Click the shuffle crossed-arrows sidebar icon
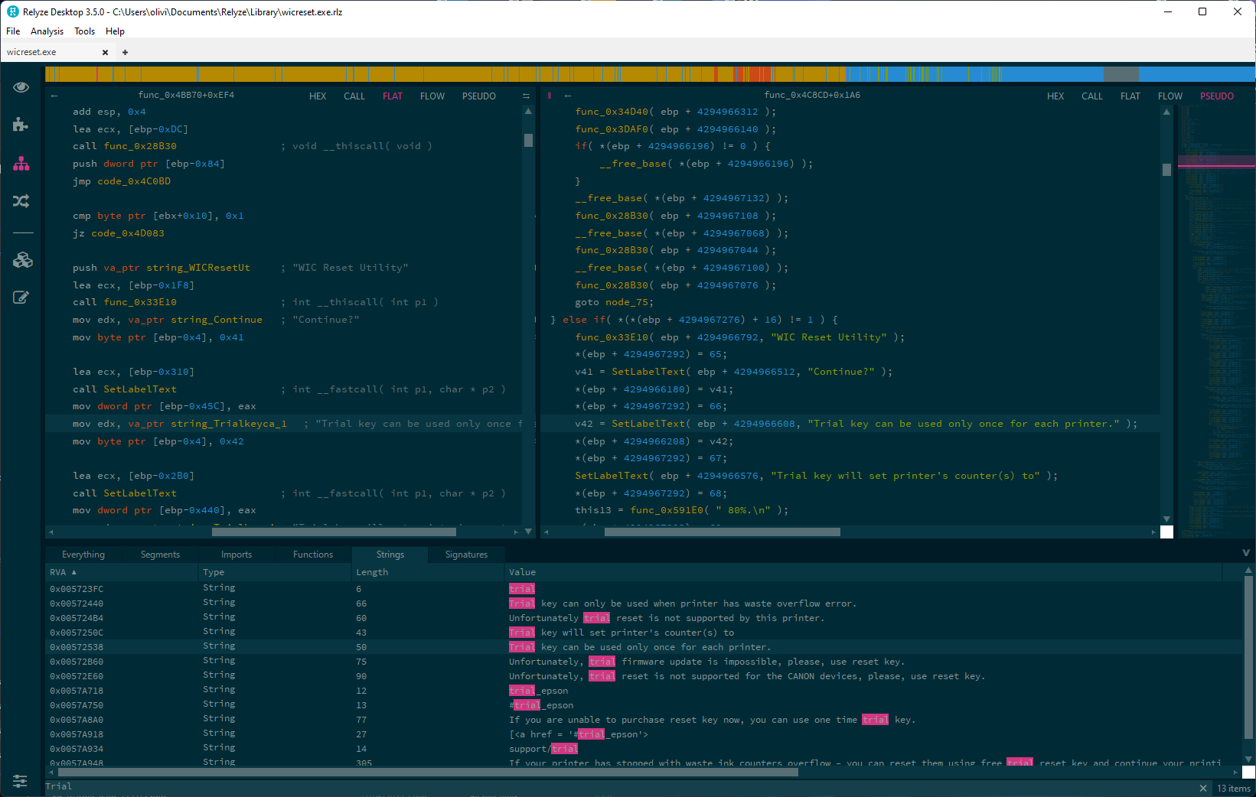This screenshot has width=1256, height=797. click(21, 201)
